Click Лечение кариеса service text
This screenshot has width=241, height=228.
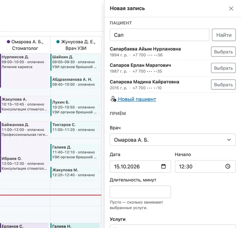point(17,67)
